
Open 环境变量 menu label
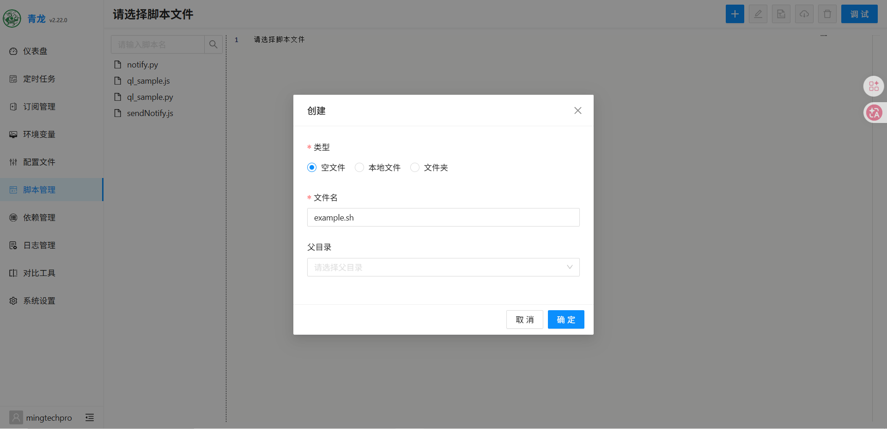click(x=39, y=135)
